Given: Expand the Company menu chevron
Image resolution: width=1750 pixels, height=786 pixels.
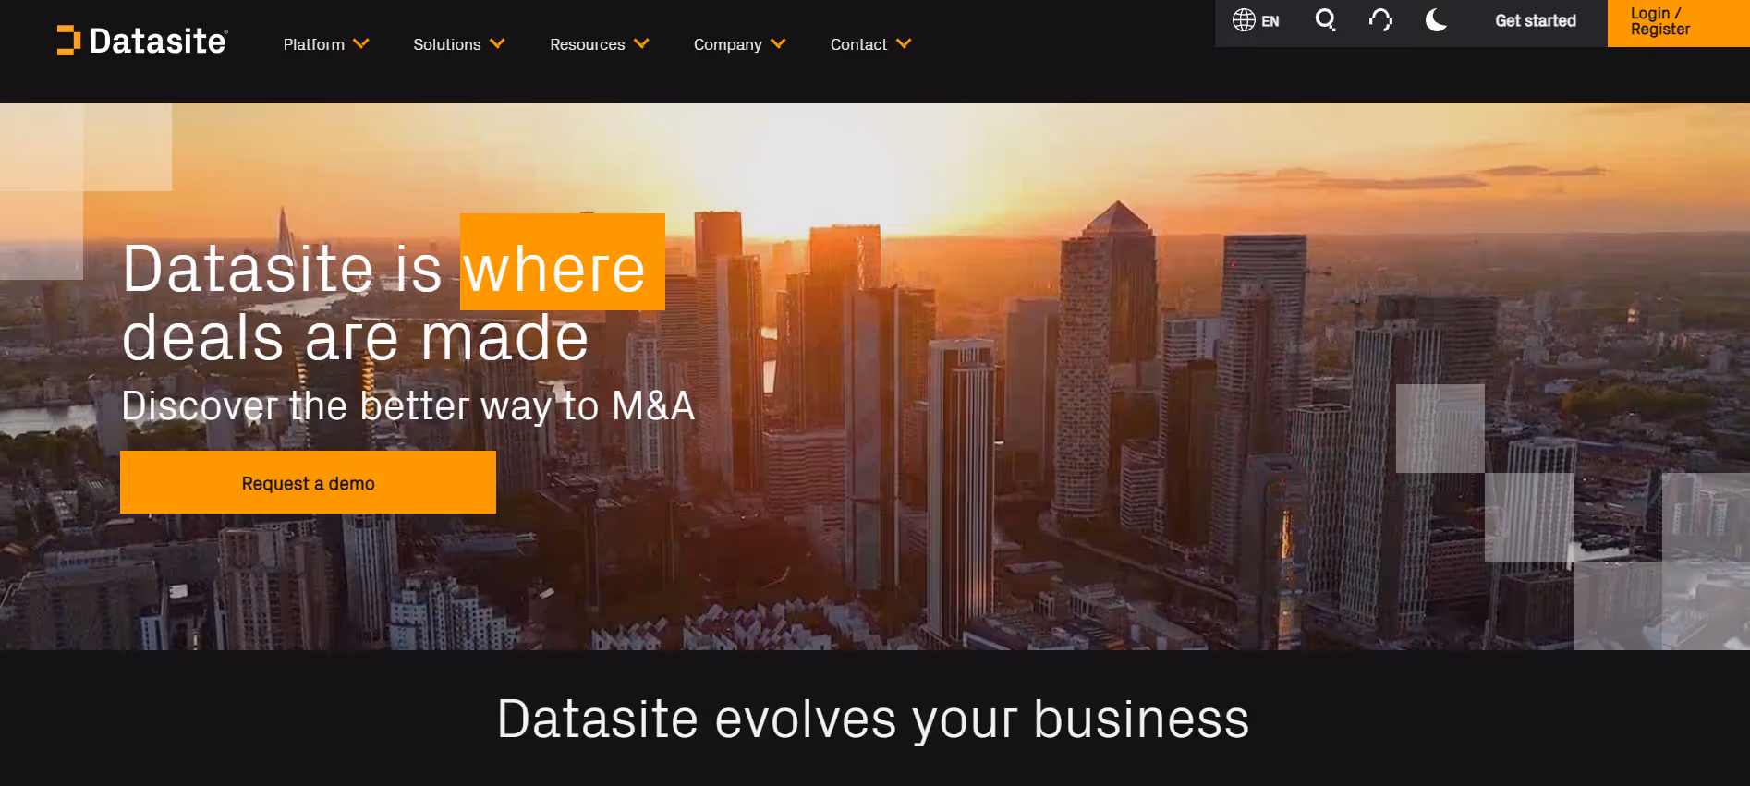Looking at the screenshot, I should [x=778, y=43].
